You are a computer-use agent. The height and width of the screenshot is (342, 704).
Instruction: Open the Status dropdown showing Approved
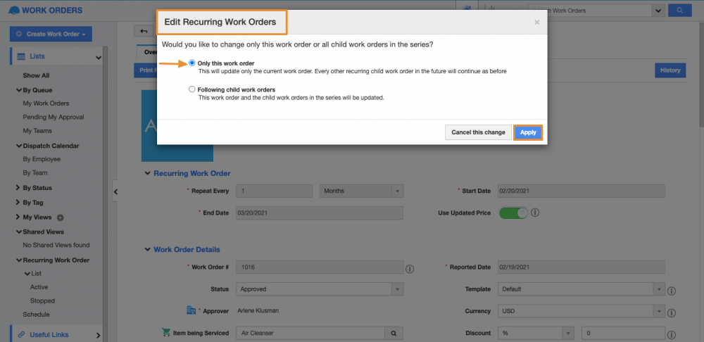click(x=319, y=289)
